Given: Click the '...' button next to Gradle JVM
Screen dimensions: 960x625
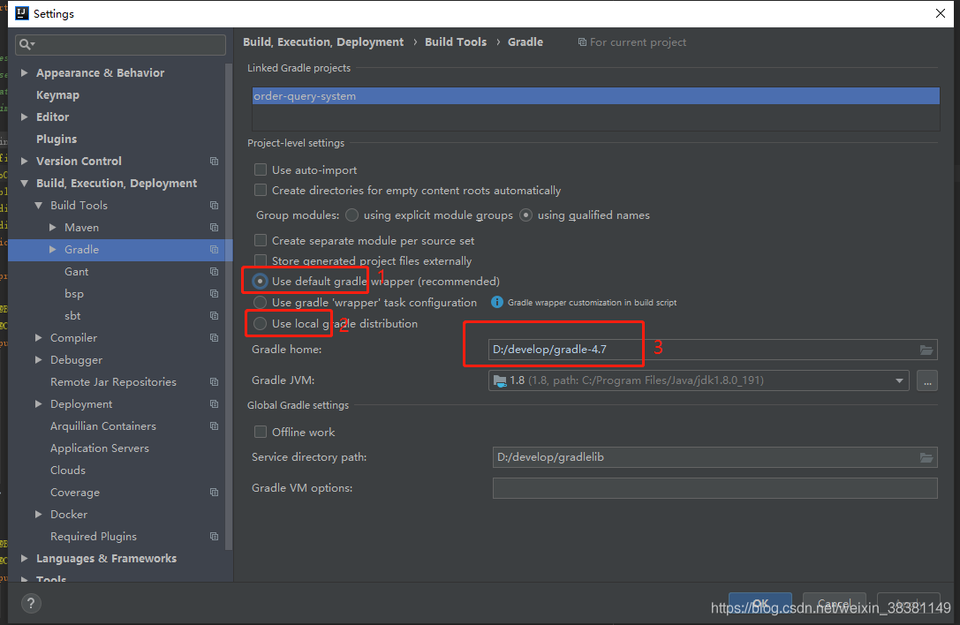Looking at the screenshot, I should [x=929, y=380].
